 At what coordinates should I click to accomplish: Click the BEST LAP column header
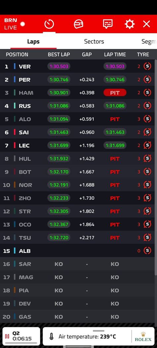(x=59, y=55)
